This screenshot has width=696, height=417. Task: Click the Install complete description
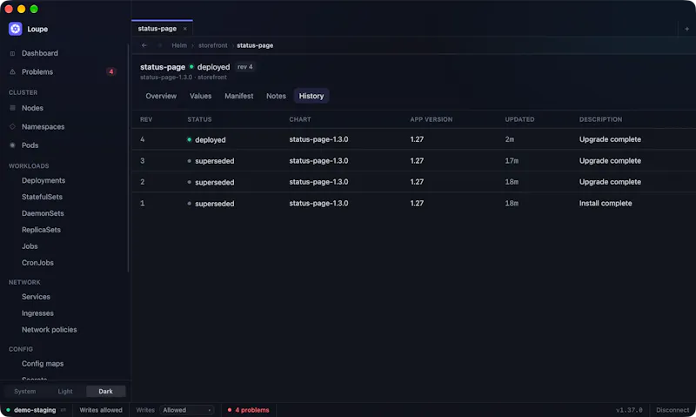pyautogui.click(x=606, y=204)
